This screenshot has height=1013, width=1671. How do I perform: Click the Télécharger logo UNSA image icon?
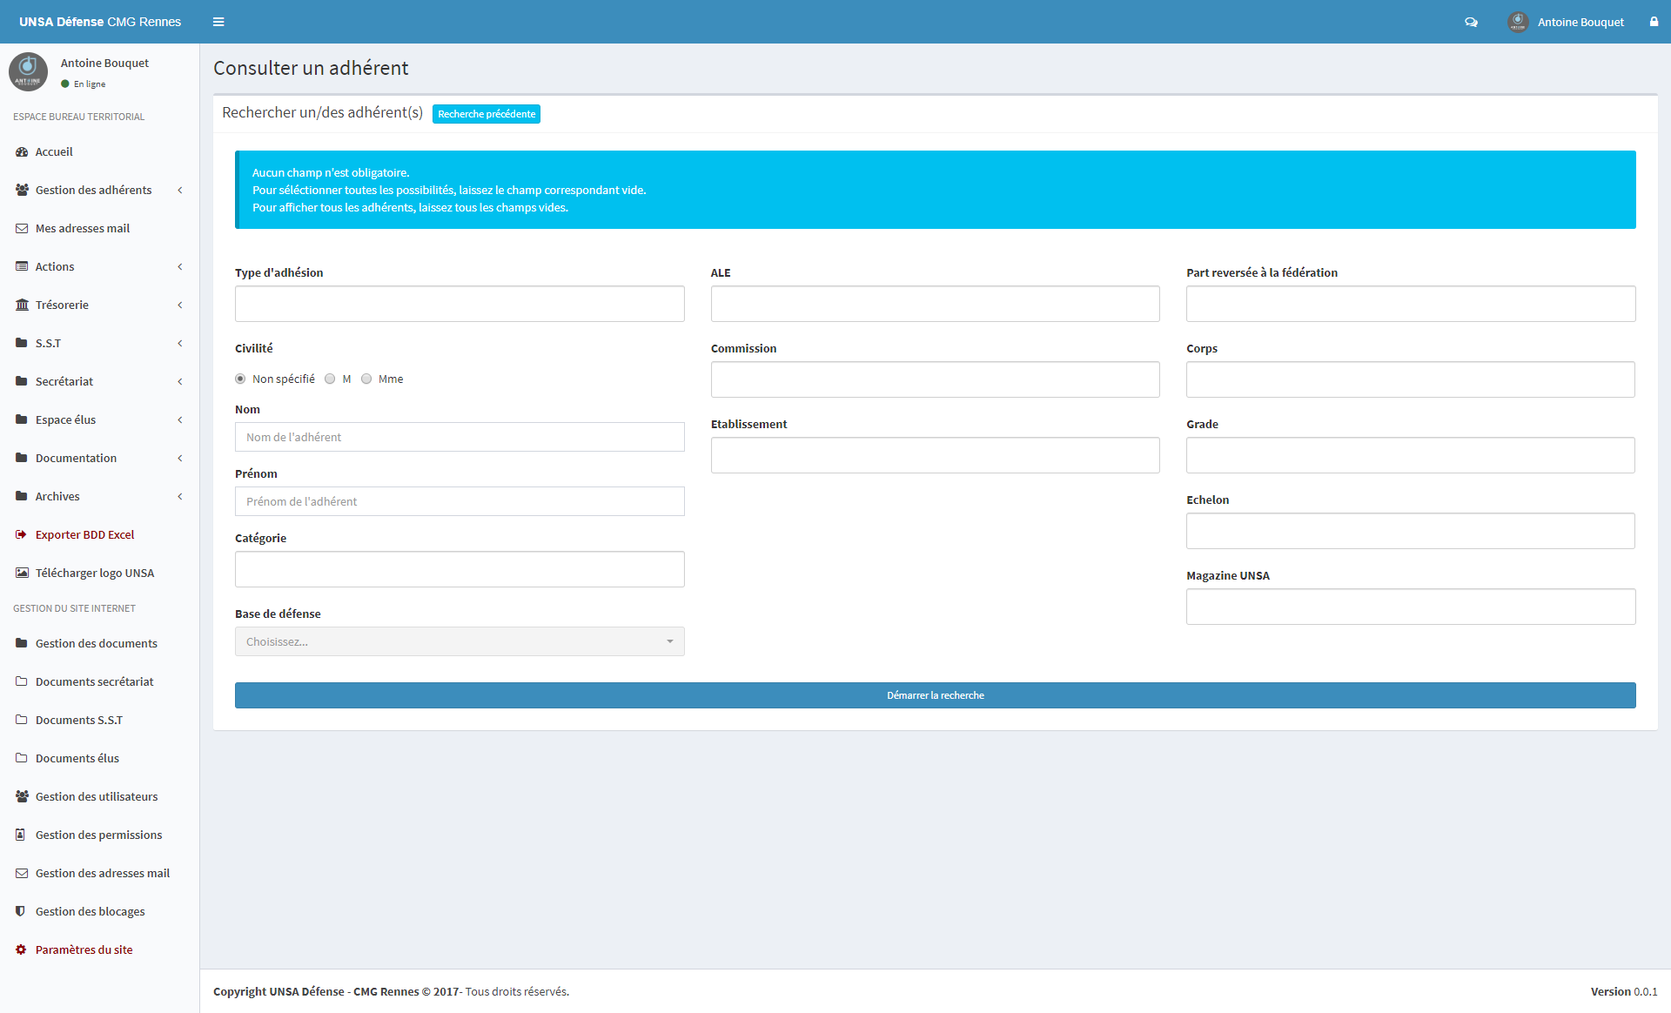click(22, 573)
